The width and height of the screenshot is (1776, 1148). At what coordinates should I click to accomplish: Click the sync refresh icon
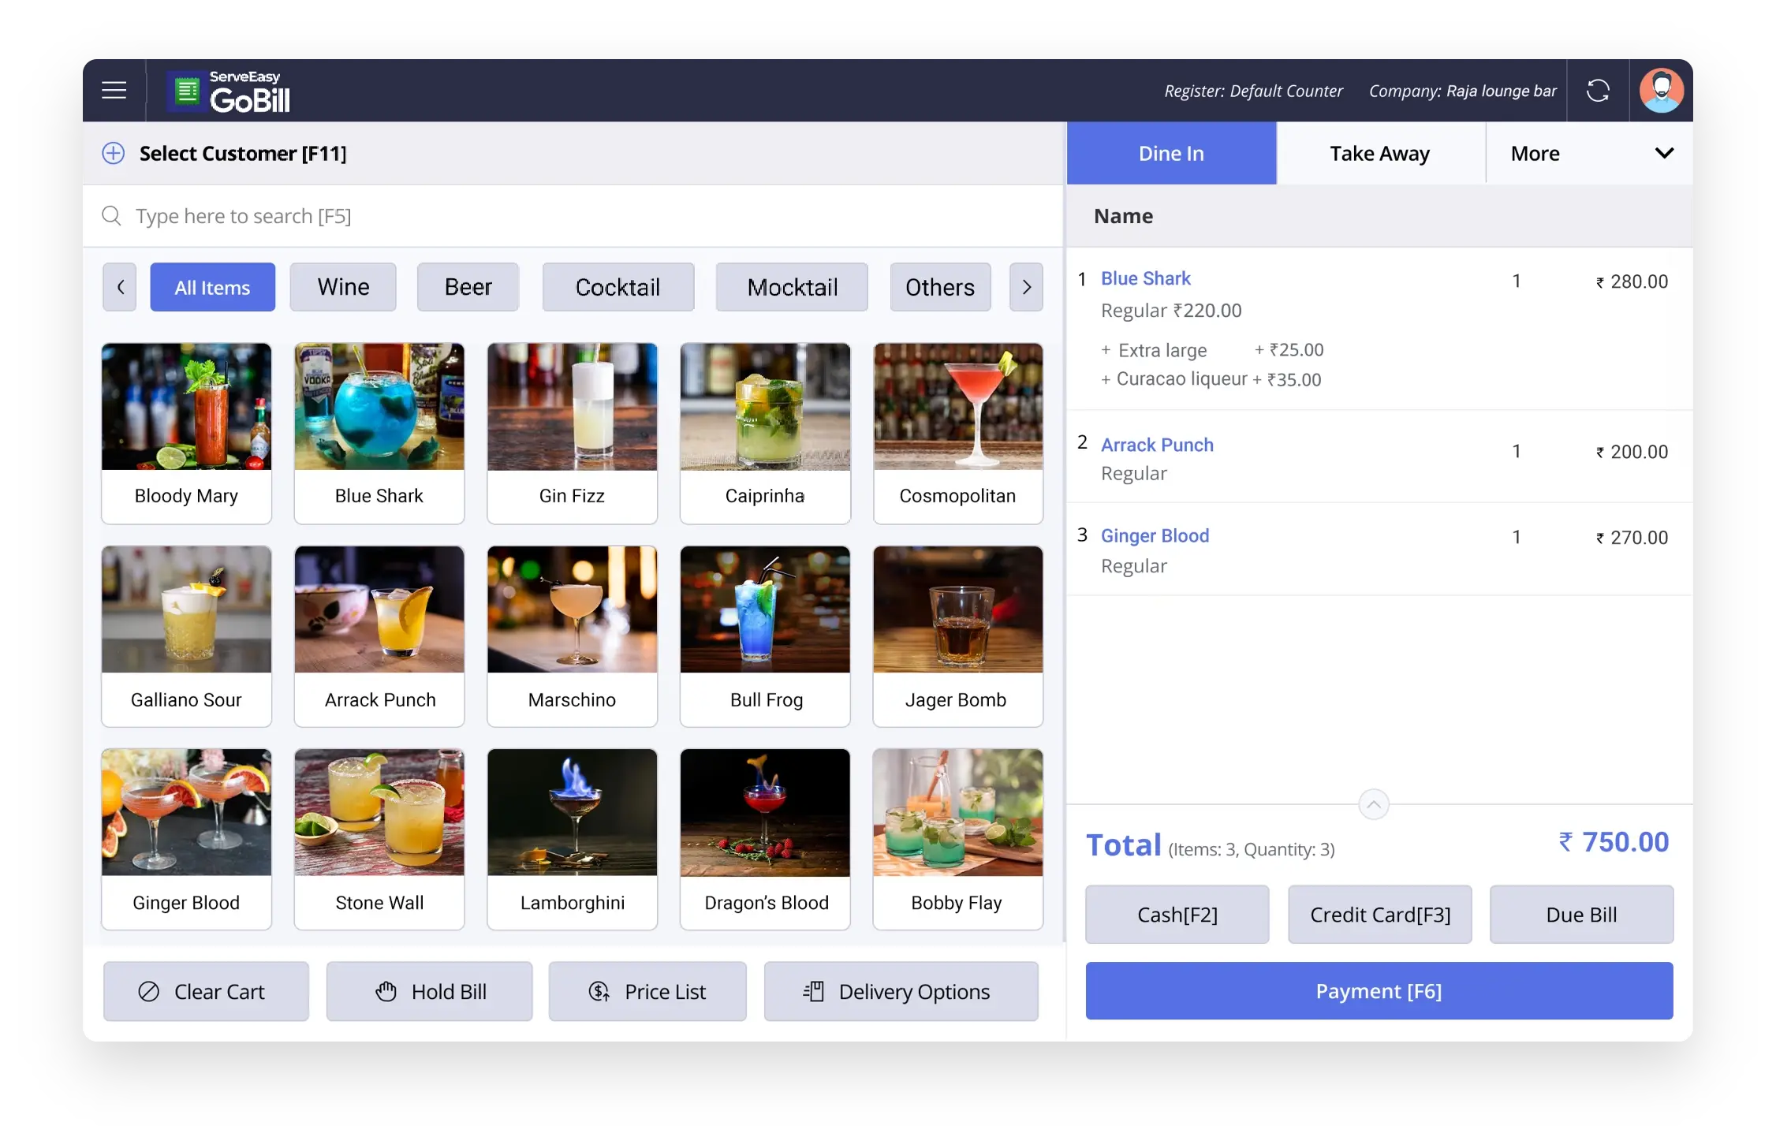pos(1597,91)
